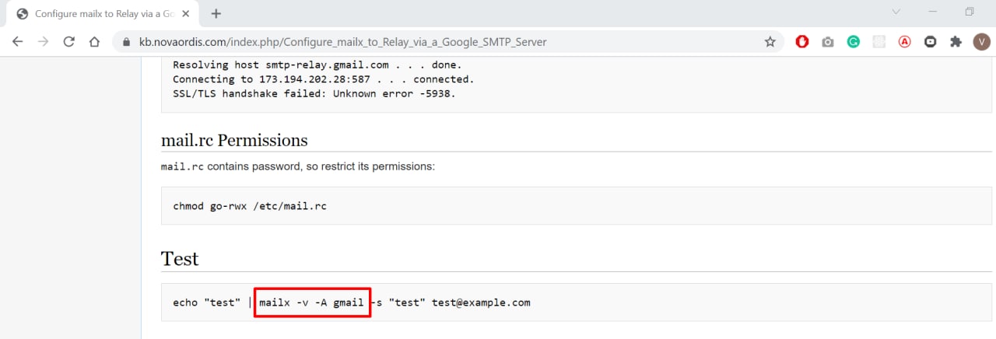Open the Extensions puzzle menu
996x339 pixels.
click(x=956, y=42)
